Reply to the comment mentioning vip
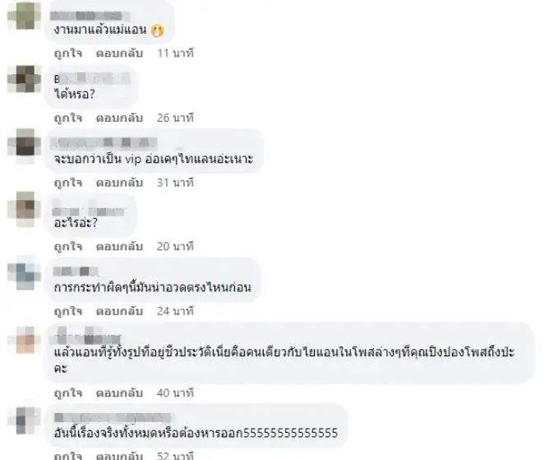 coord(119,183)
